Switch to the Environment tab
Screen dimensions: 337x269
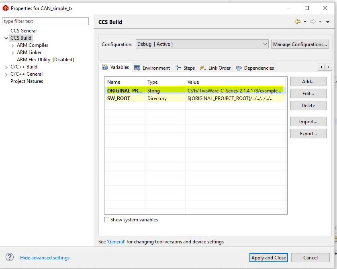(152, 68)
